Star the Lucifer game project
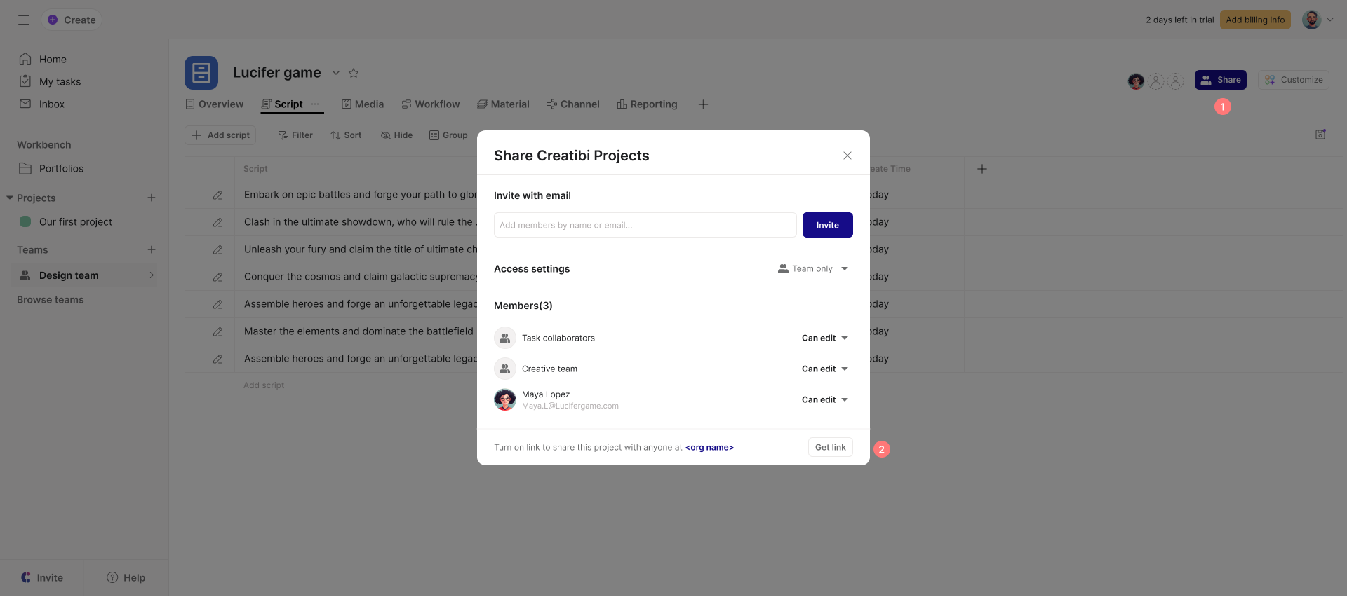This screenshot has height=597, width=1347. [354, 73]
